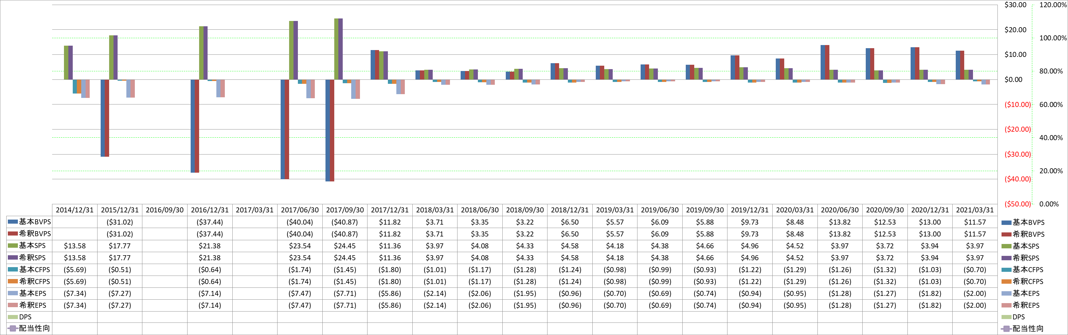Select 希釈CFPS entry in the right-side legend
The image size is (1068, 335).
point(1022,281)
